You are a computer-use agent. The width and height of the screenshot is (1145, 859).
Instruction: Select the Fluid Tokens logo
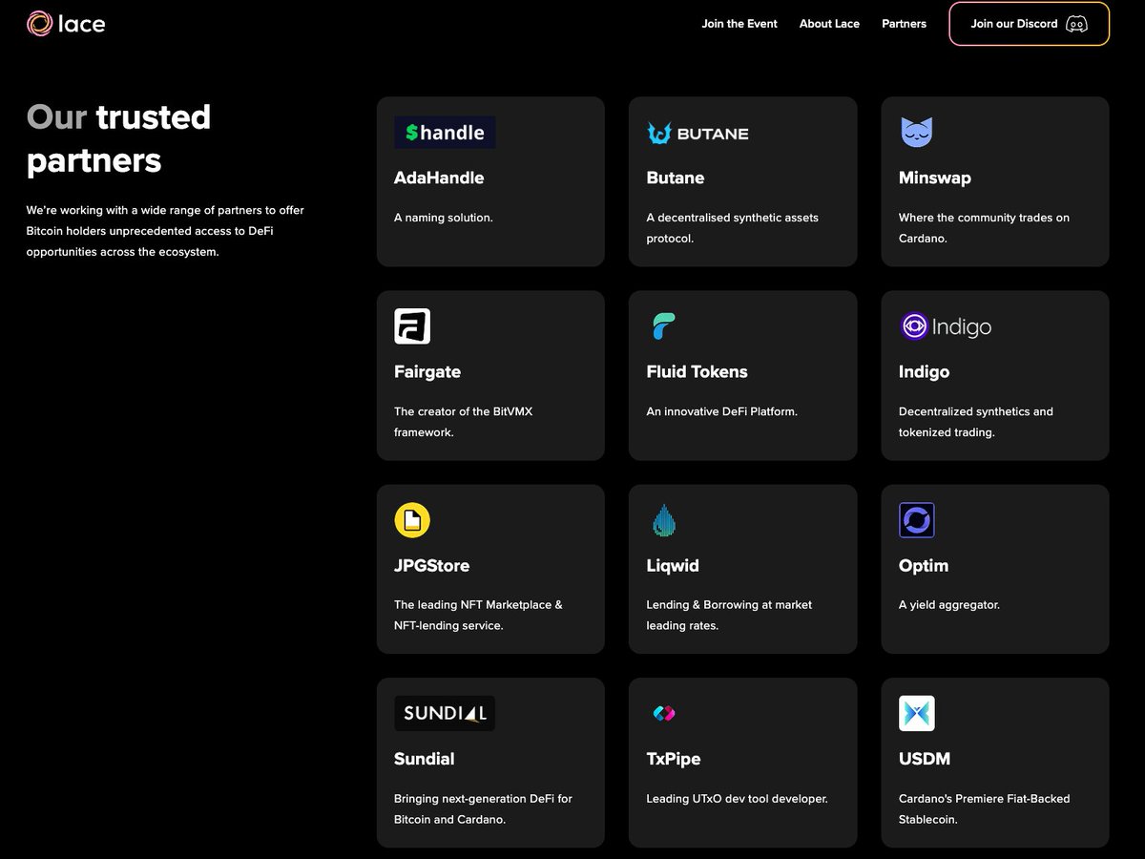[x=664, y=325]
